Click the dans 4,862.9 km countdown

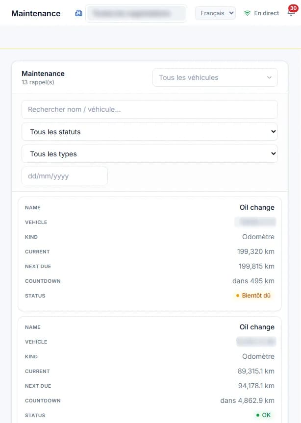click(x=248, y=400)
